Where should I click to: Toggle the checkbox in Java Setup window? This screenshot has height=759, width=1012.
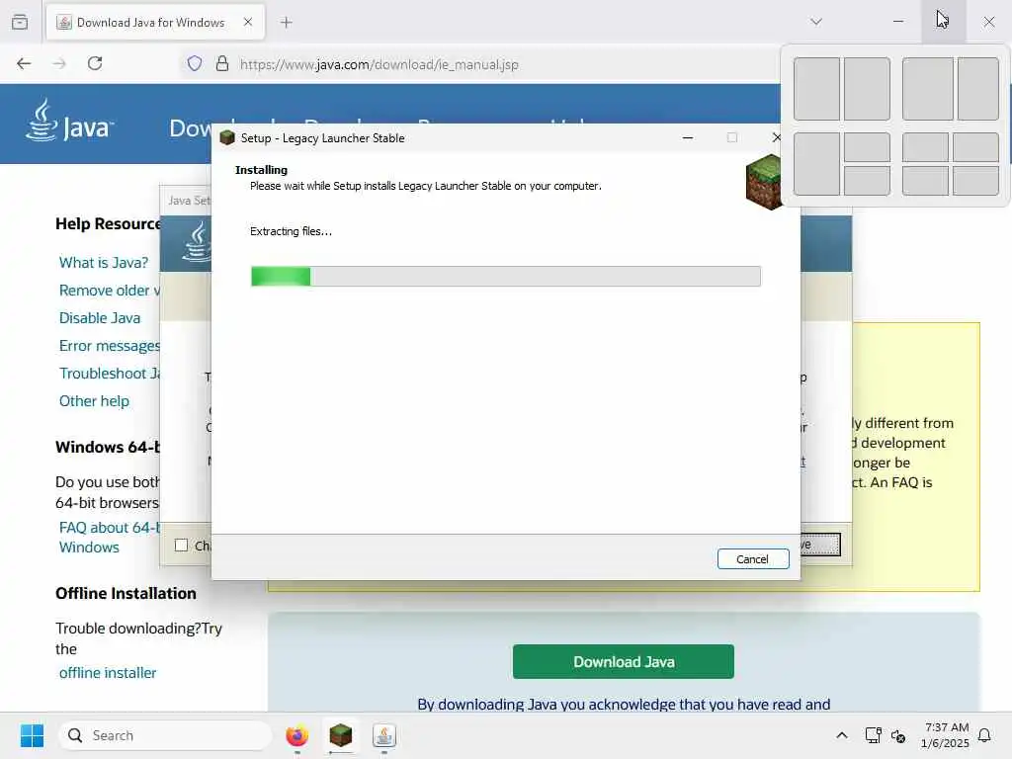[x=182, y=546]
